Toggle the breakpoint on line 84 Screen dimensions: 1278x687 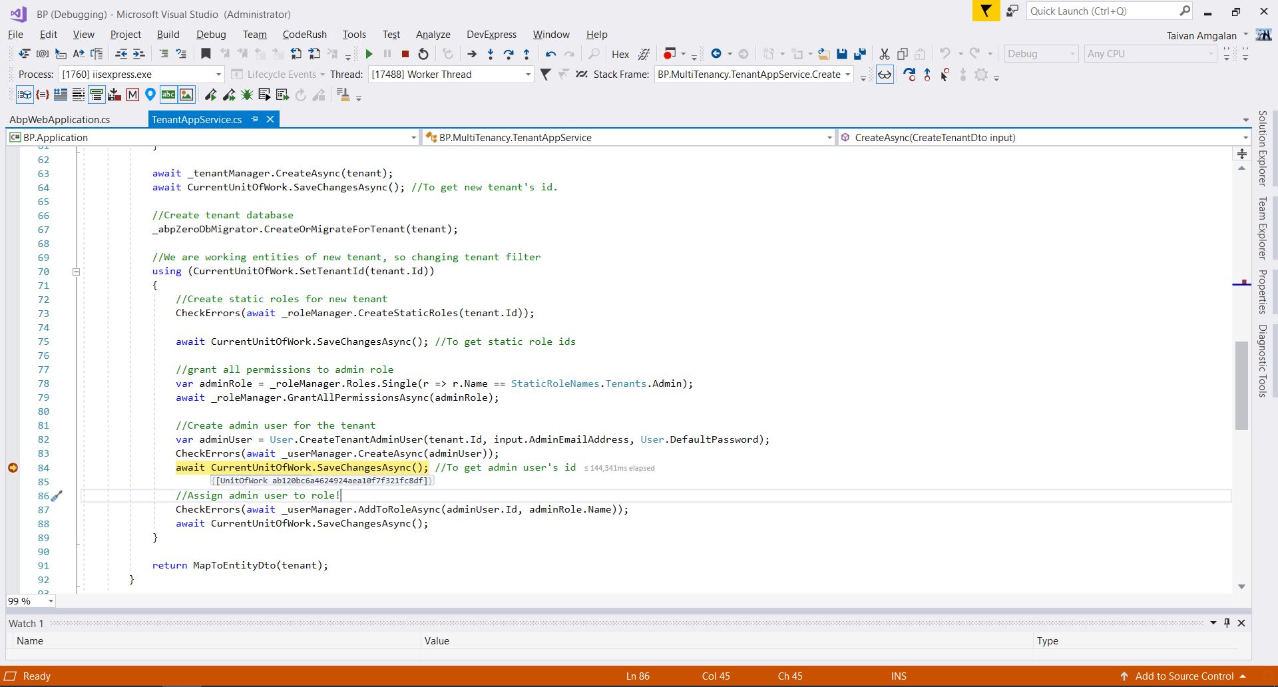coord(13,467)
